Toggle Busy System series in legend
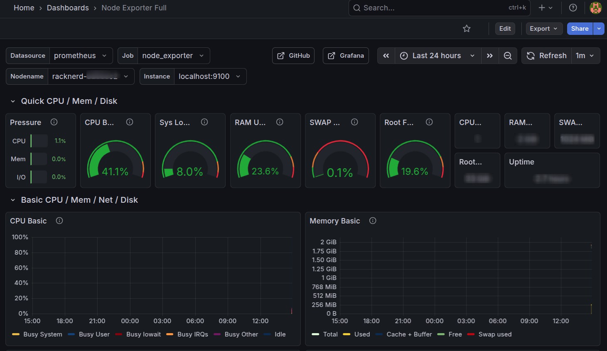Screen dimensions: 607x351 [42, 334]
